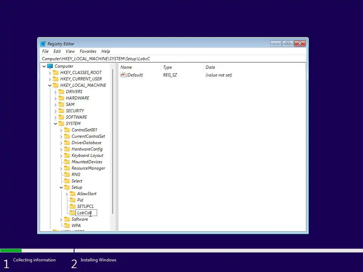
Task: Click the Type column header
Action: tap(182, 67)
